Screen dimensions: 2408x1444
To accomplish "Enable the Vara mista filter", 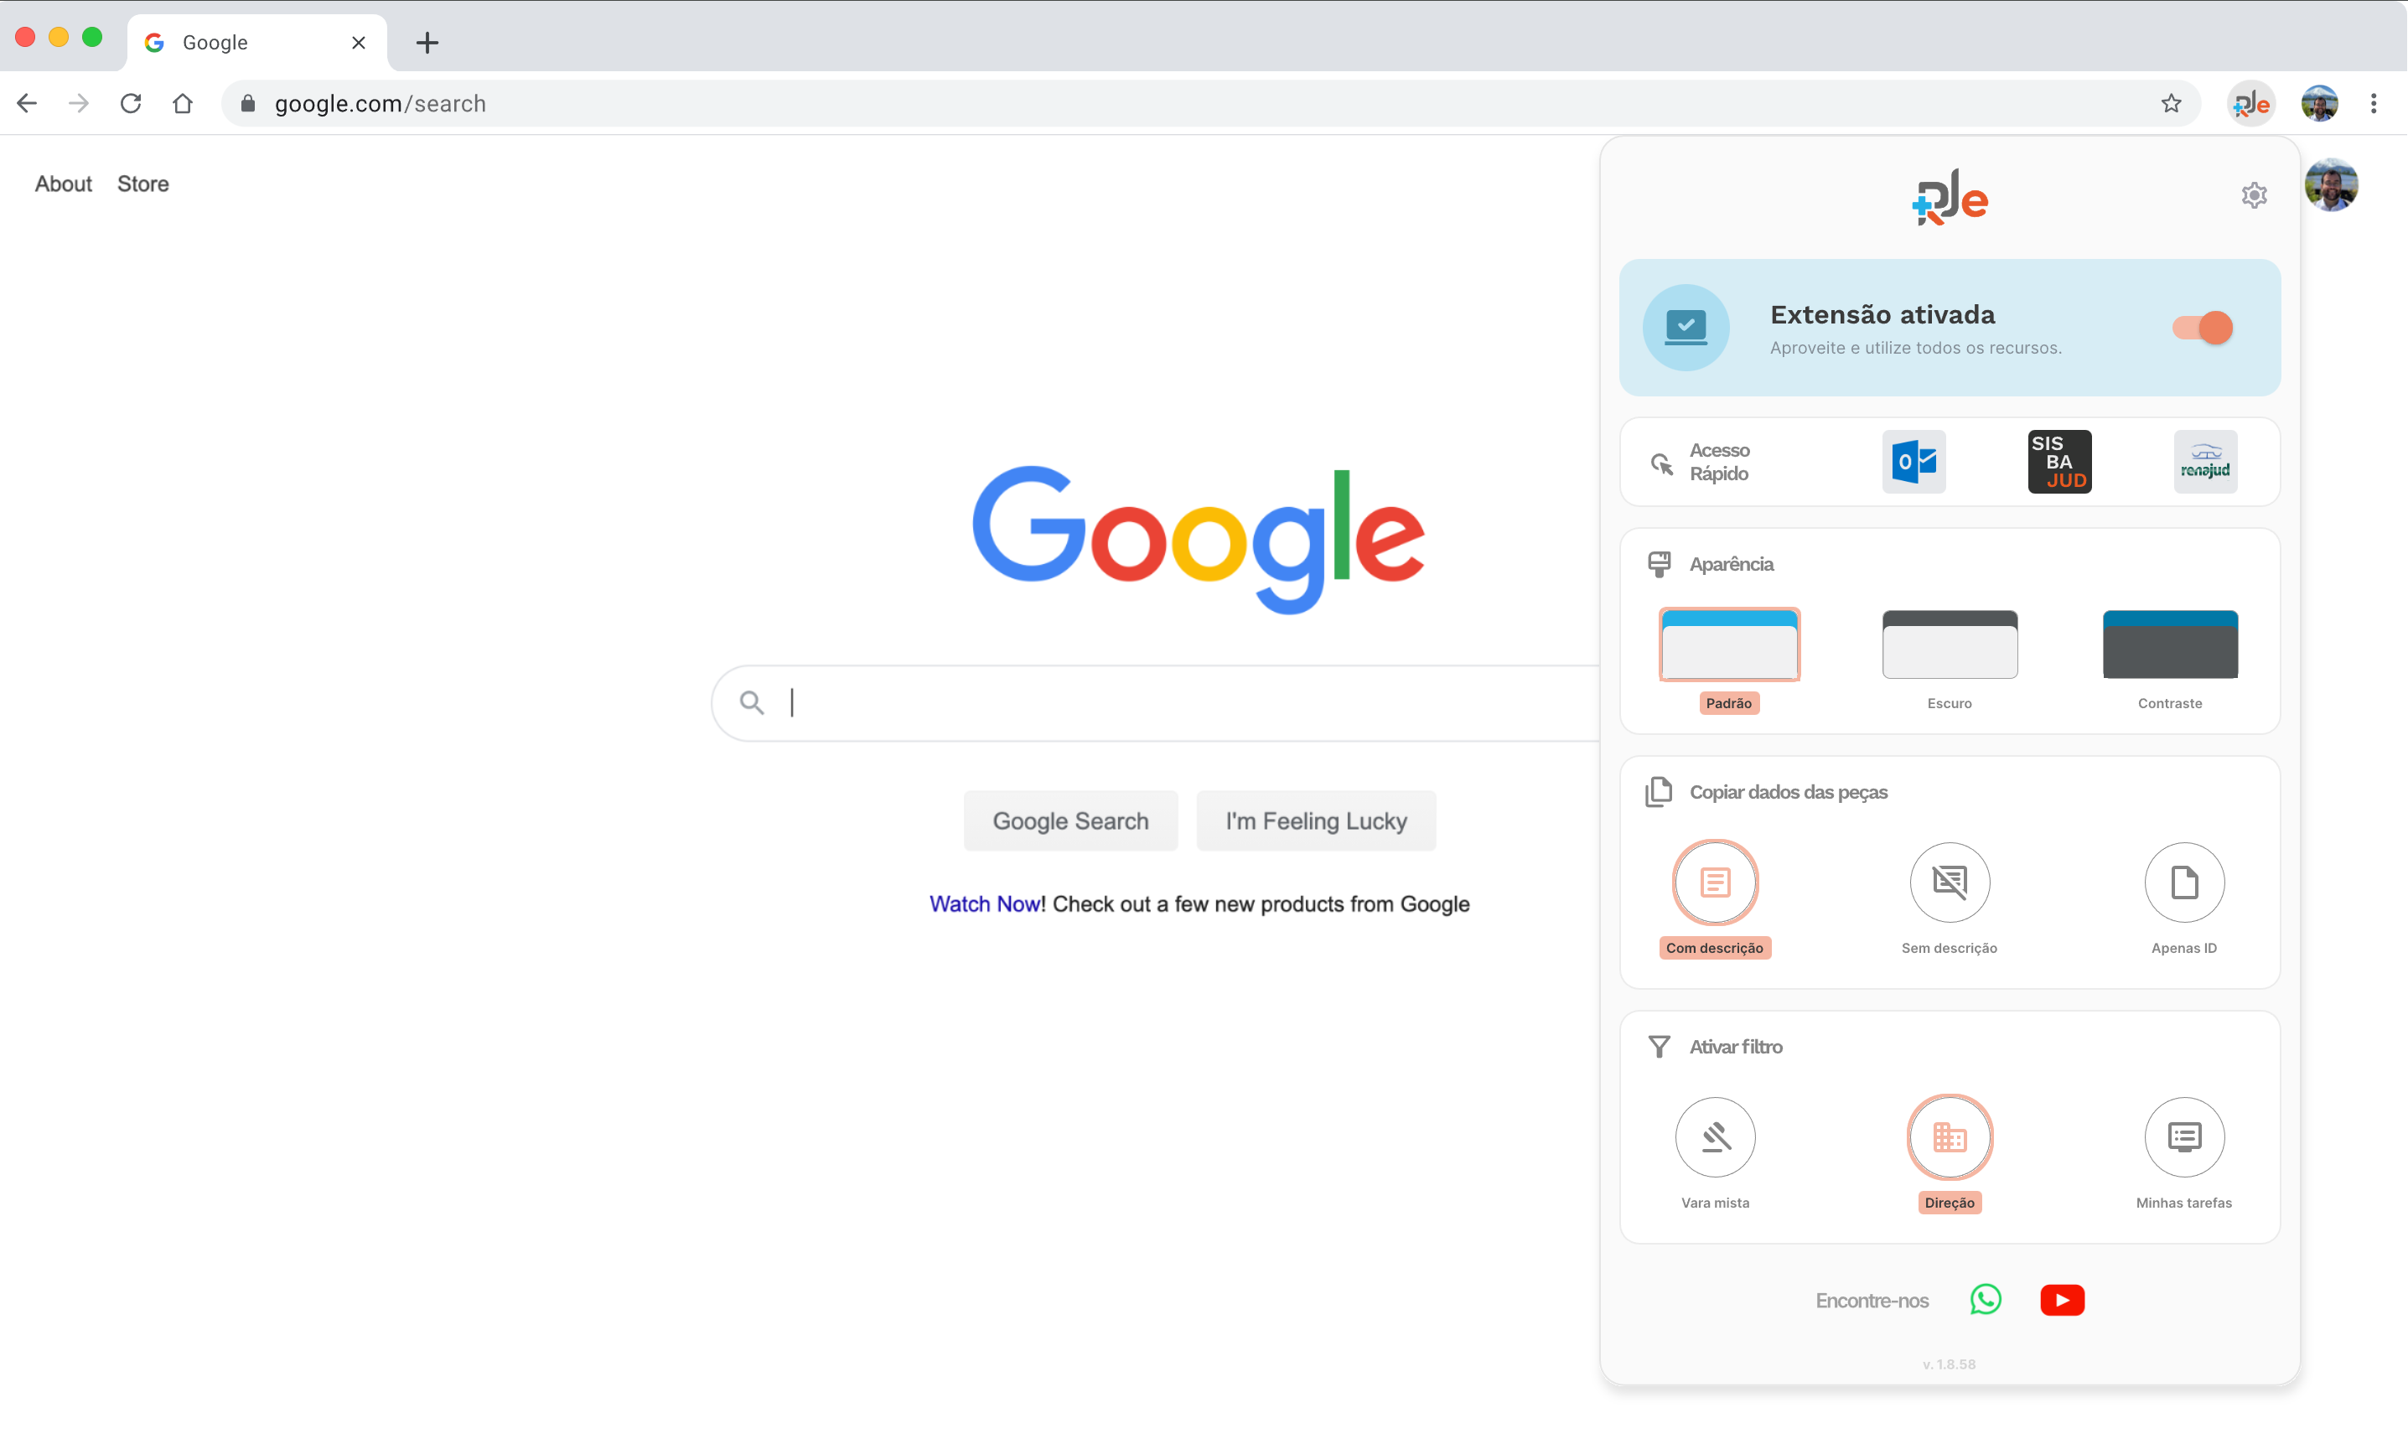I will click(x=1714, y=1137).
